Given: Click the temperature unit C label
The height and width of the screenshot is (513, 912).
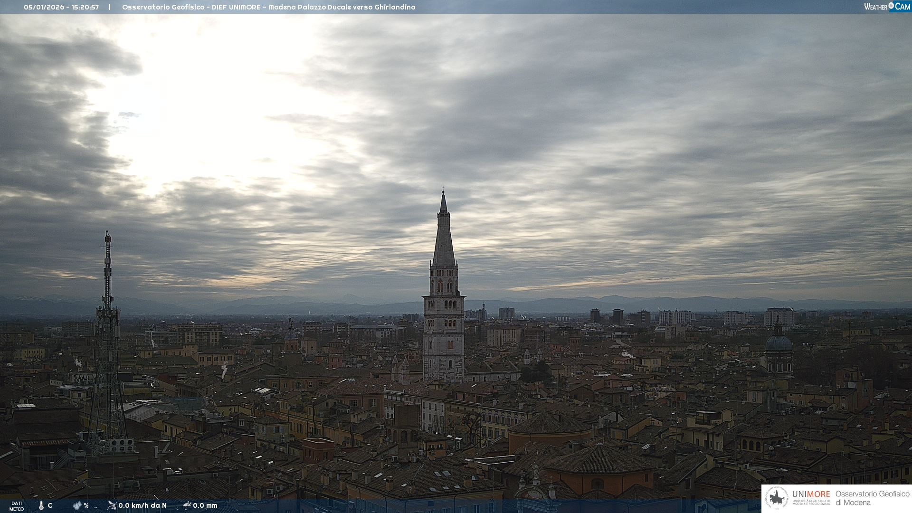Looking at the screenshot, I should [x=50, y=505].
